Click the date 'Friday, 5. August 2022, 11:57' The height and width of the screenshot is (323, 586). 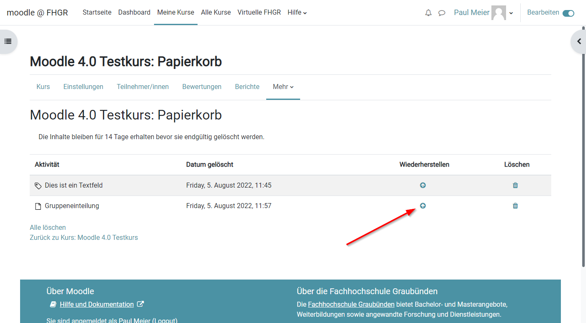pyautogui.click(x=229, y=206)
